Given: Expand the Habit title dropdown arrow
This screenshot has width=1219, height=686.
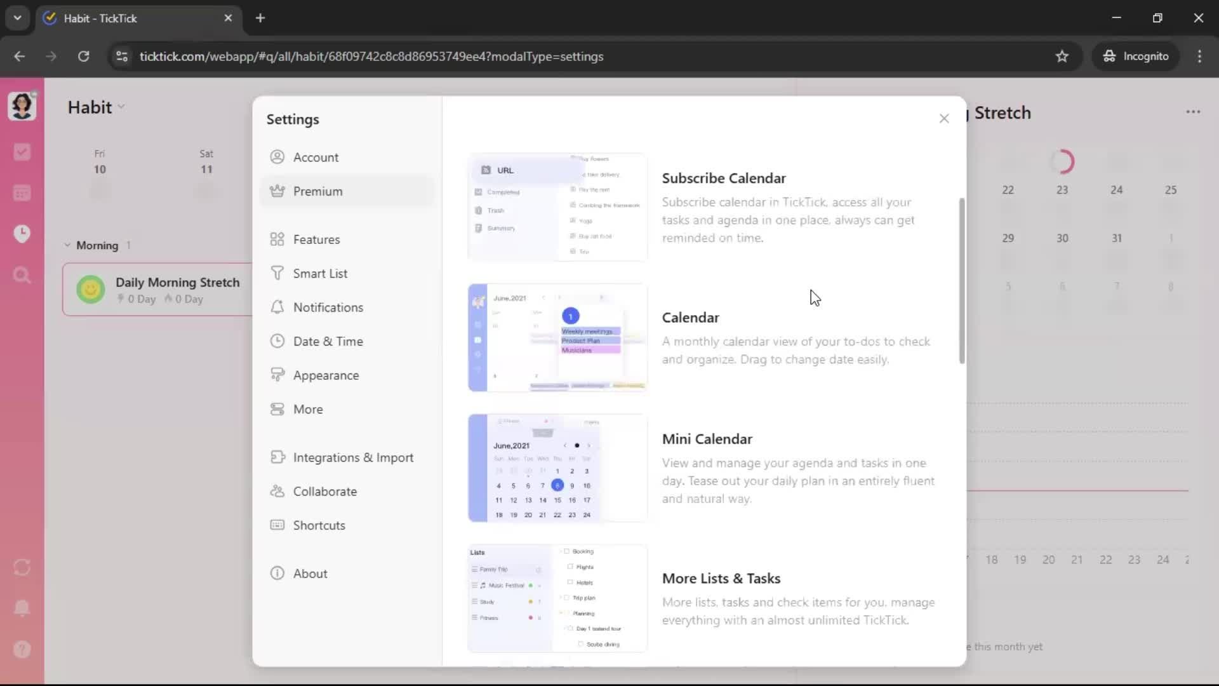Looking at the screenshot, I should pyautogui.click(x=121, y=107).
